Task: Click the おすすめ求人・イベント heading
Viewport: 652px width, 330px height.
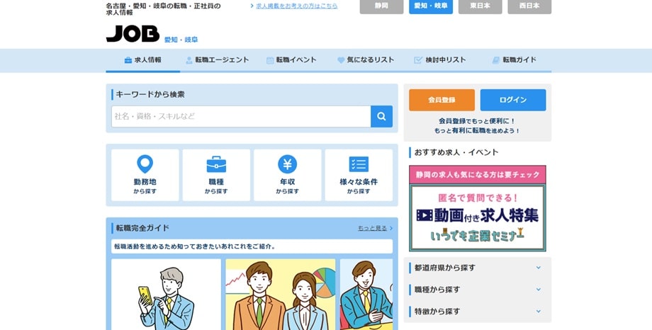Action: click(456, 152)
